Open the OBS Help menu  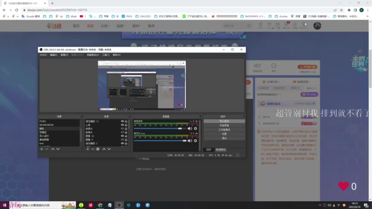coord(117,55)
